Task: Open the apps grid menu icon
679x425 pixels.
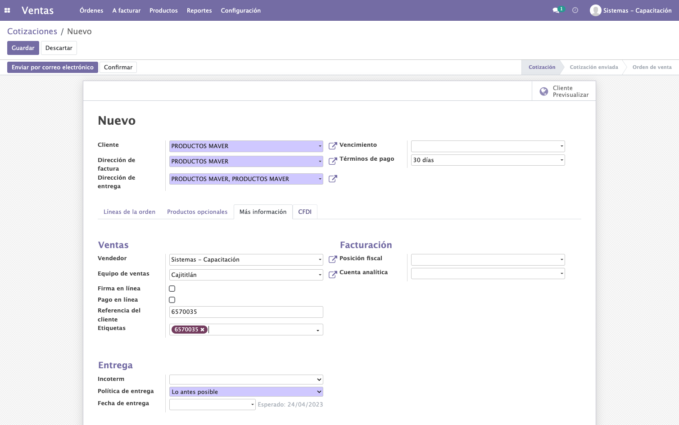Action: coord(7,10)
